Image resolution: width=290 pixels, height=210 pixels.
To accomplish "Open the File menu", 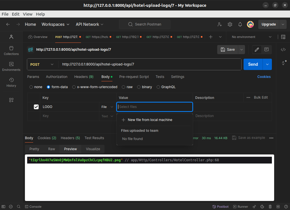I will [x=5, y=14].
